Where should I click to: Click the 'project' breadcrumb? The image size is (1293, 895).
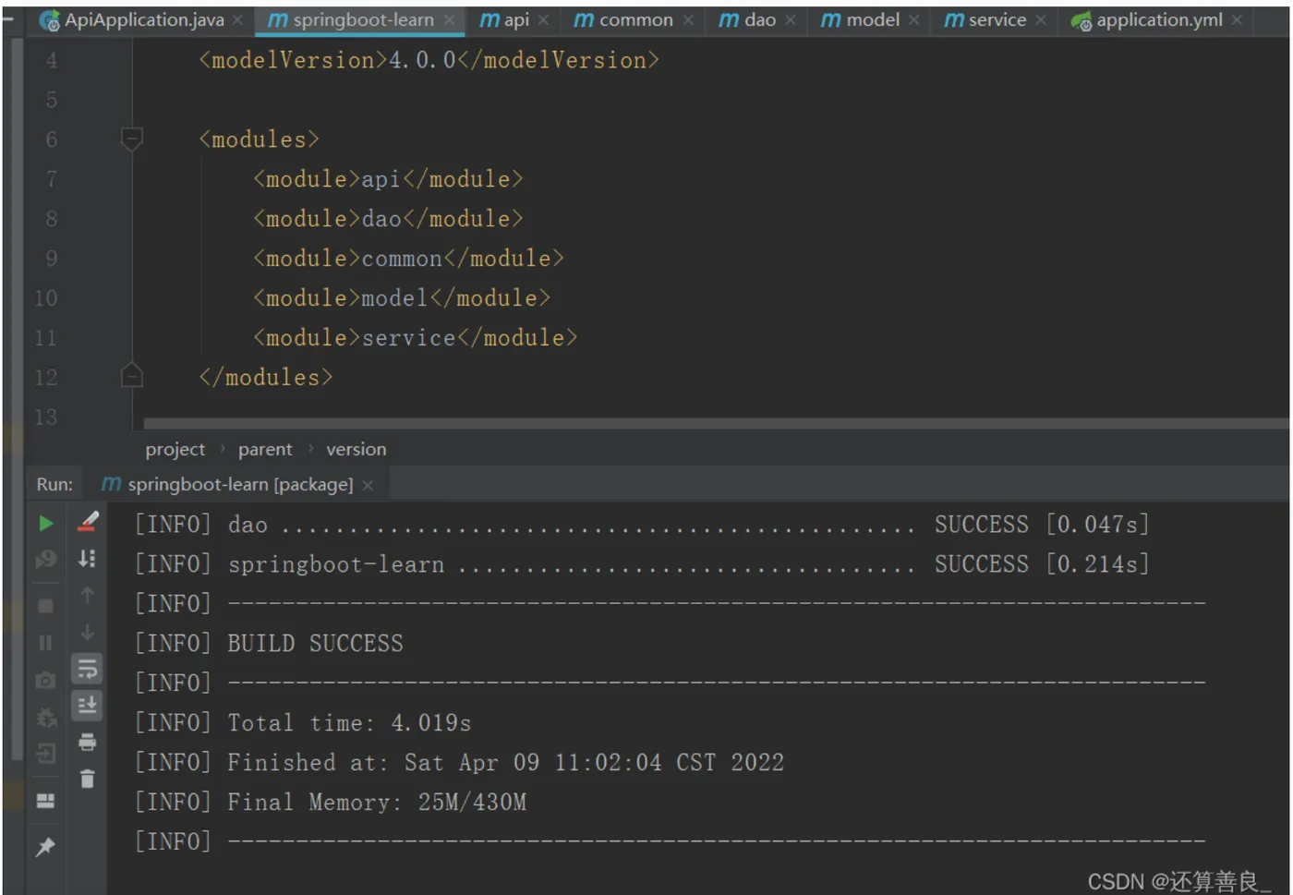pos(175,450)
